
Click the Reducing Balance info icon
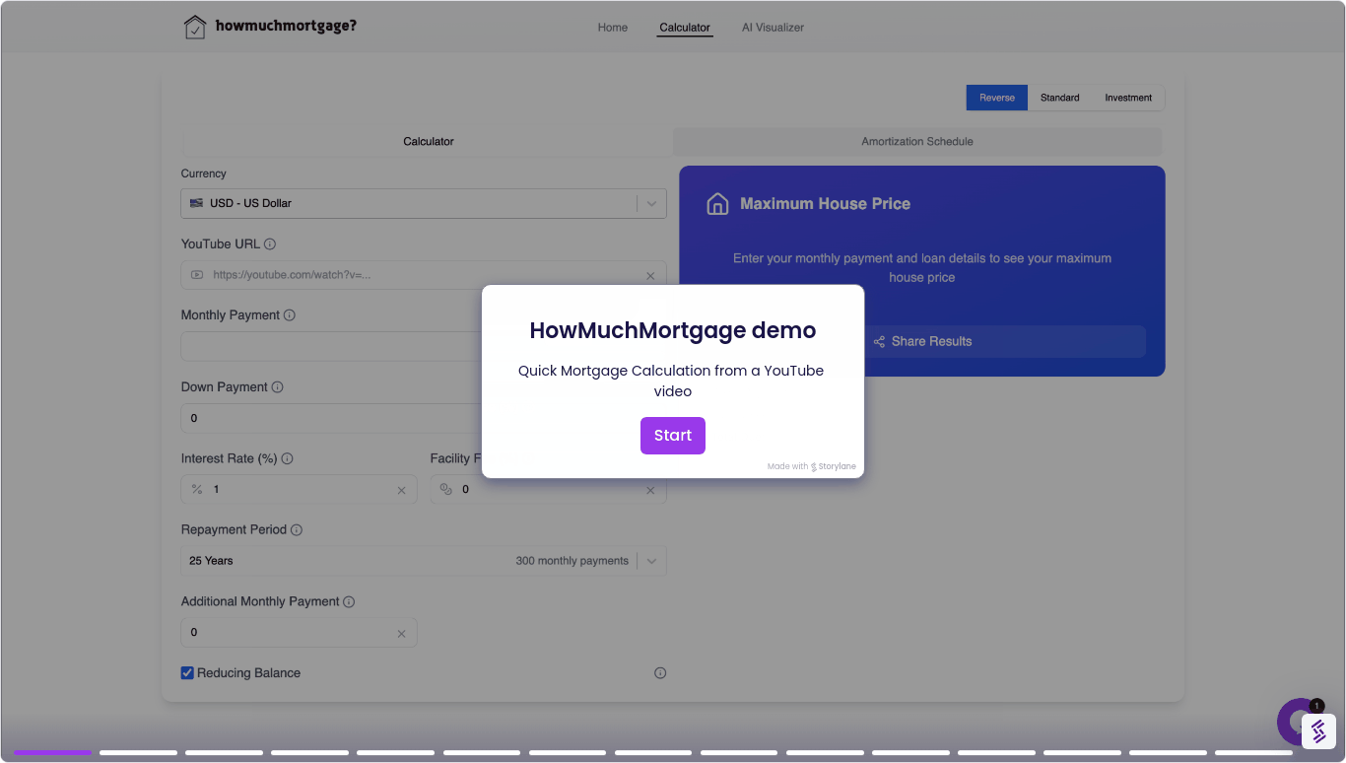click(x=660, y=673)
